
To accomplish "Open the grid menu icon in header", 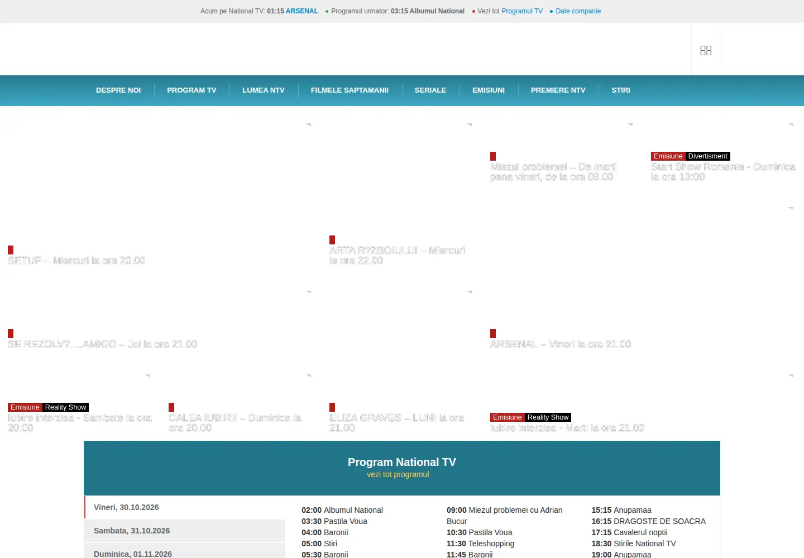I will click(x=706, y=50).
